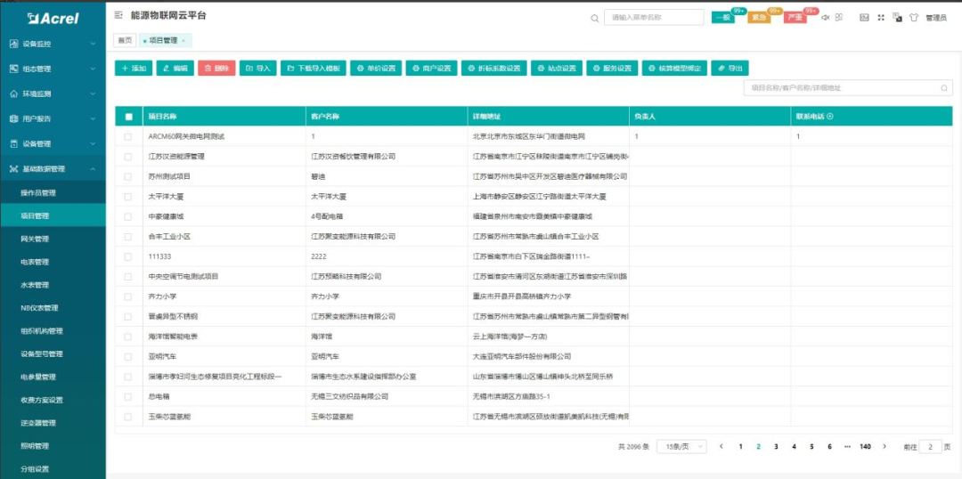Open the 15条/页 page size dropdown
The image size is (962, 479).
click(681, 446)
